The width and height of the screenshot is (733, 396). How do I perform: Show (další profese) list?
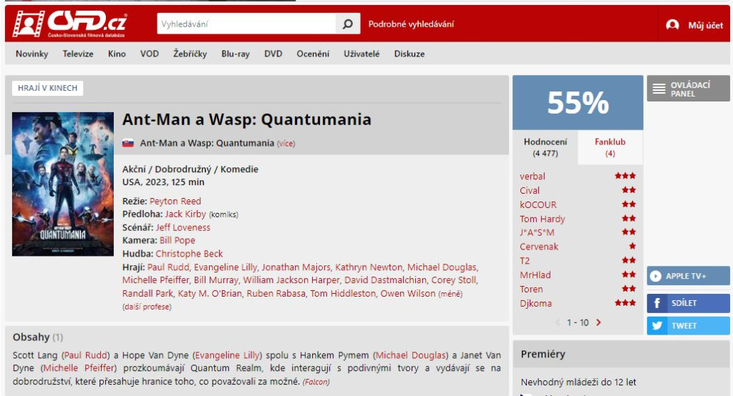point(147,307)
